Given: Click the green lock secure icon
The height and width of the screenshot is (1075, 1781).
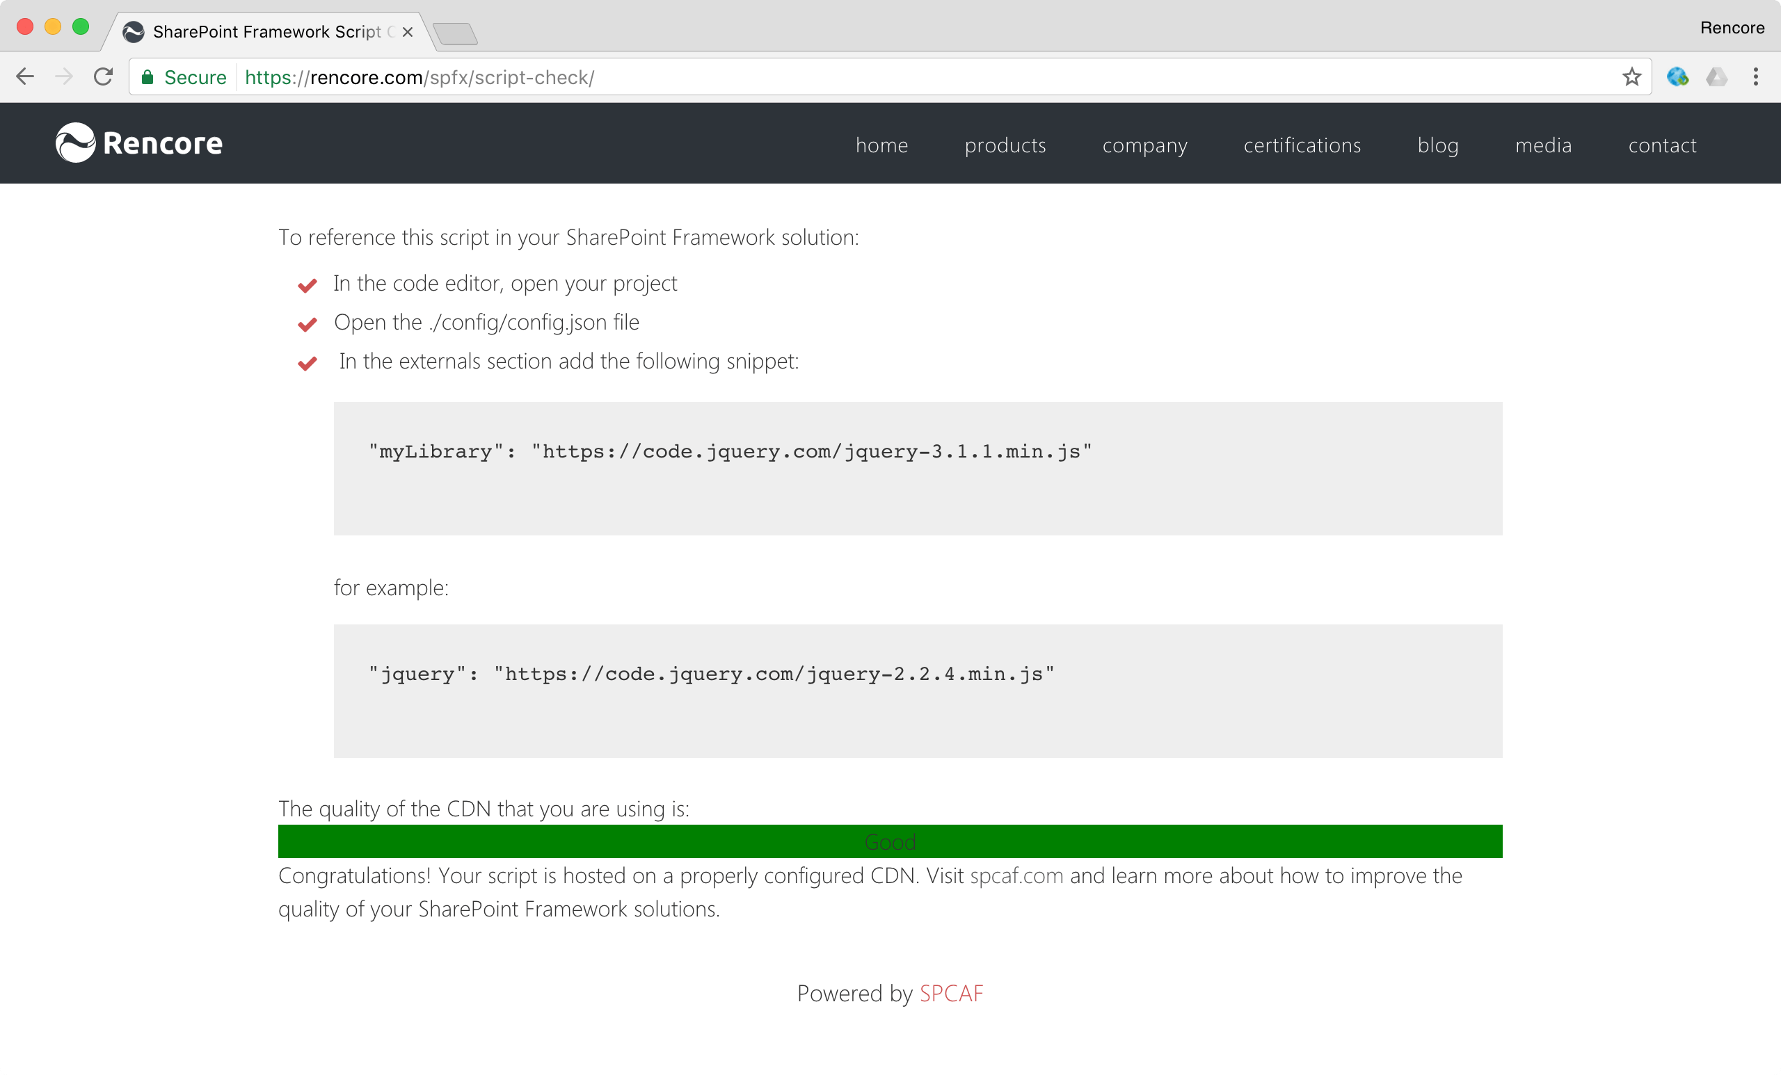Looking at the screenshot, I should tap(147, 77).
